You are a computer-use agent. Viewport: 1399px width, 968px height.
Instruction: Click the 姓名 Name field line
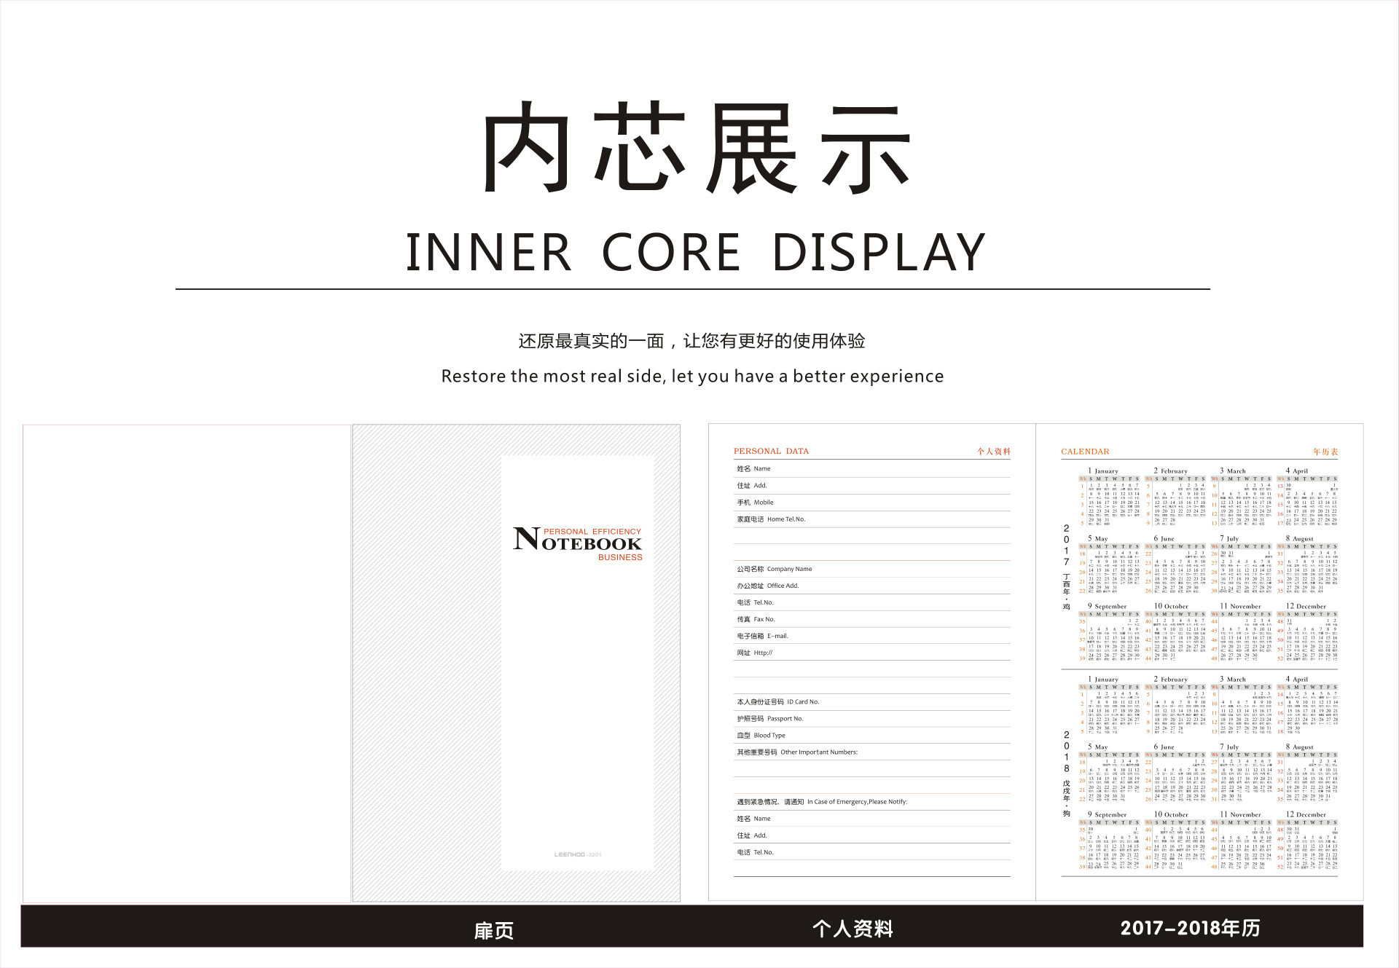(x=872, y=469)
